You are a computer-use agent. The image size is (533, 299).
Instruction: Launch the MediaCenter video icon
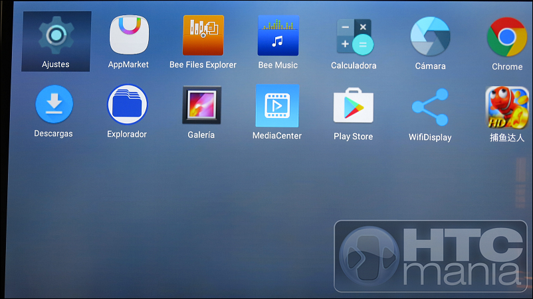click(277, 106)
